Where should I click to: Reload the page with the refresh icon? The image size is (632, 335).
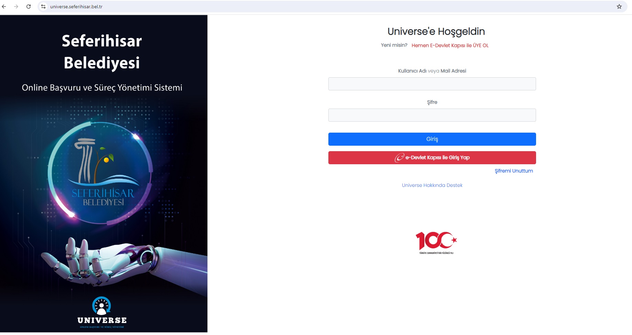29,7
